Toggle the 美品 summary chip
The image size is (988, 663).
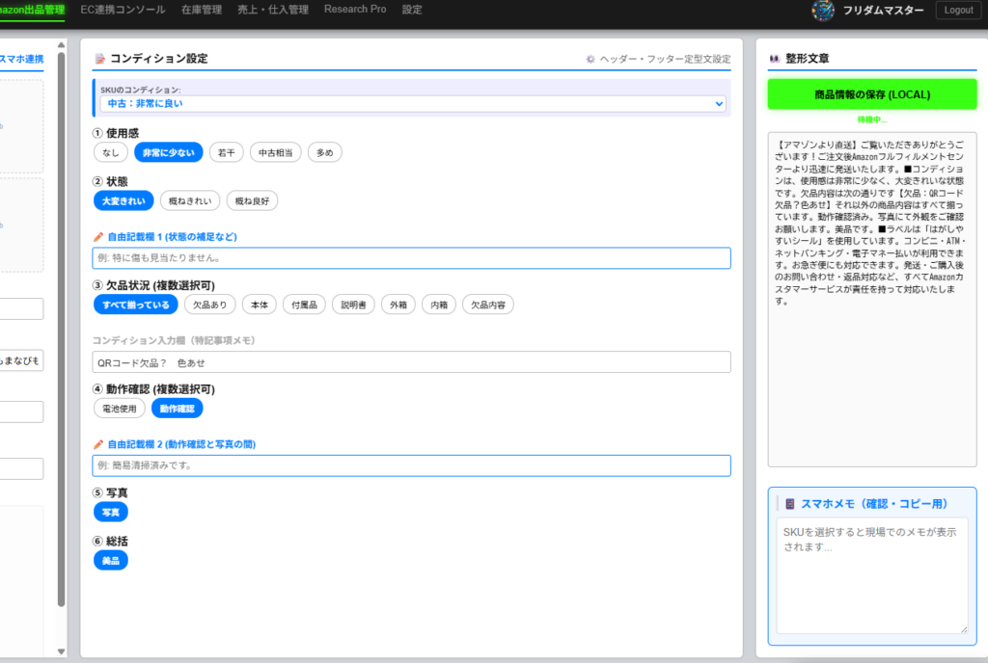tap(111, 561)
